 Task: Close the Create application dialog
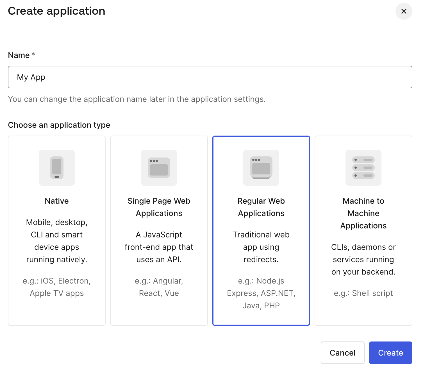pyautogui.click(x=404, y=11)
